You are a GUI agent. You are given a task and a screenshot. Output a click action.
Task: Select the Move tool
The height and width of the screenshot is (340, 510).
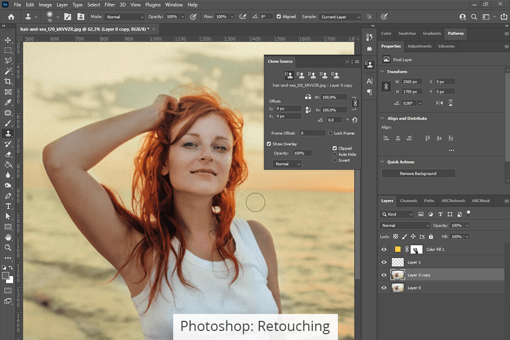pyautogui.click(x=8, y=40)
